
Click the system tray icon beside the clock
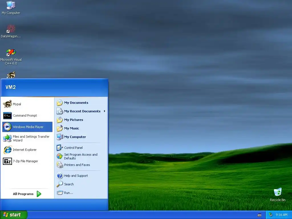coord(271,215)
